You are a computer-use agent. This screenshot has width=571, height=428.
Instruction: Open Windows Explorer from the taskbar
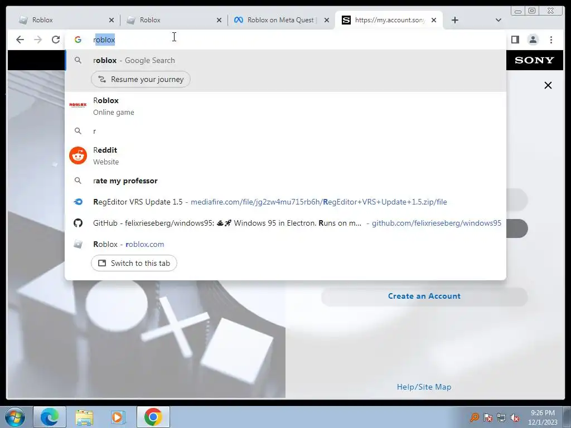(x=84, y=417)
